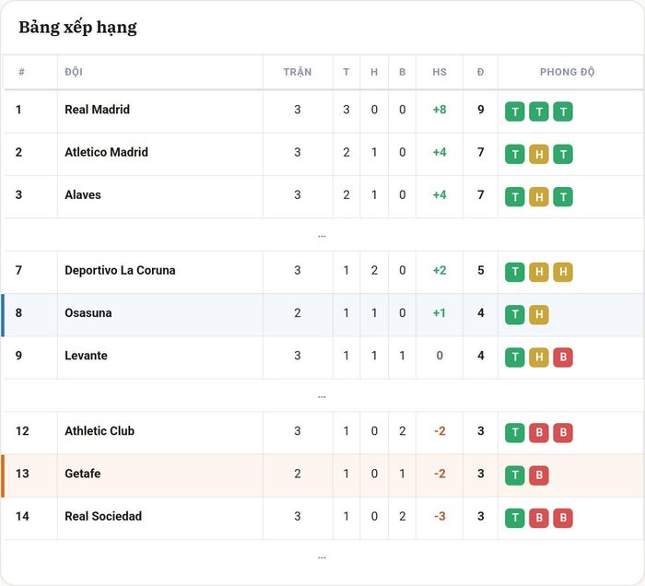Click Real Sociedad's green T form badge
Image resolution: width=645 pixels, height=586 pixels.
click(514, 518)
